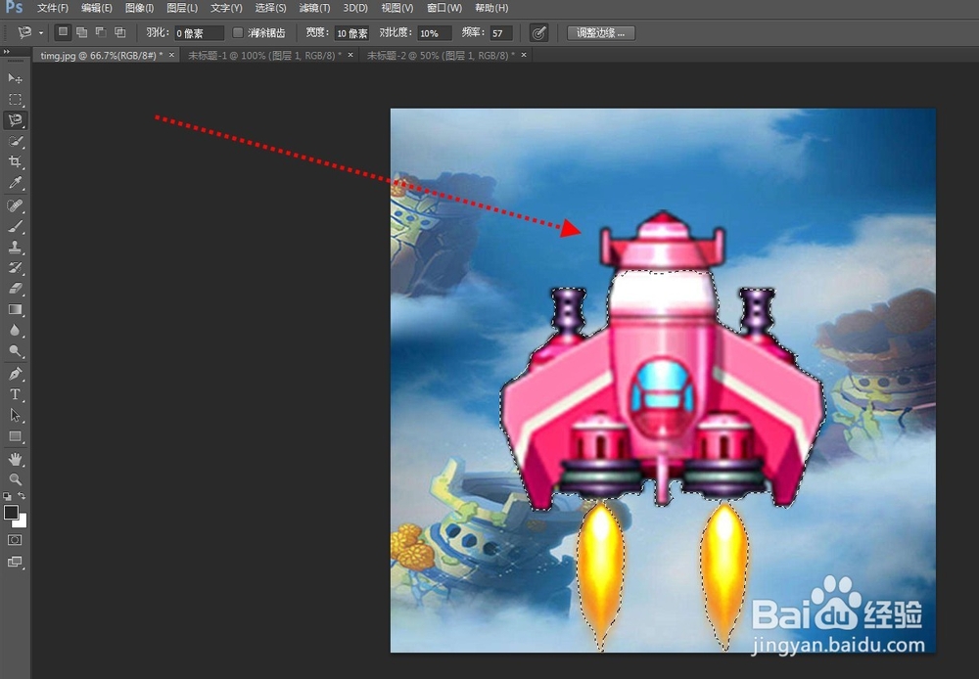
Task: Open the 视图(V) menu
Action: [397, 8]
